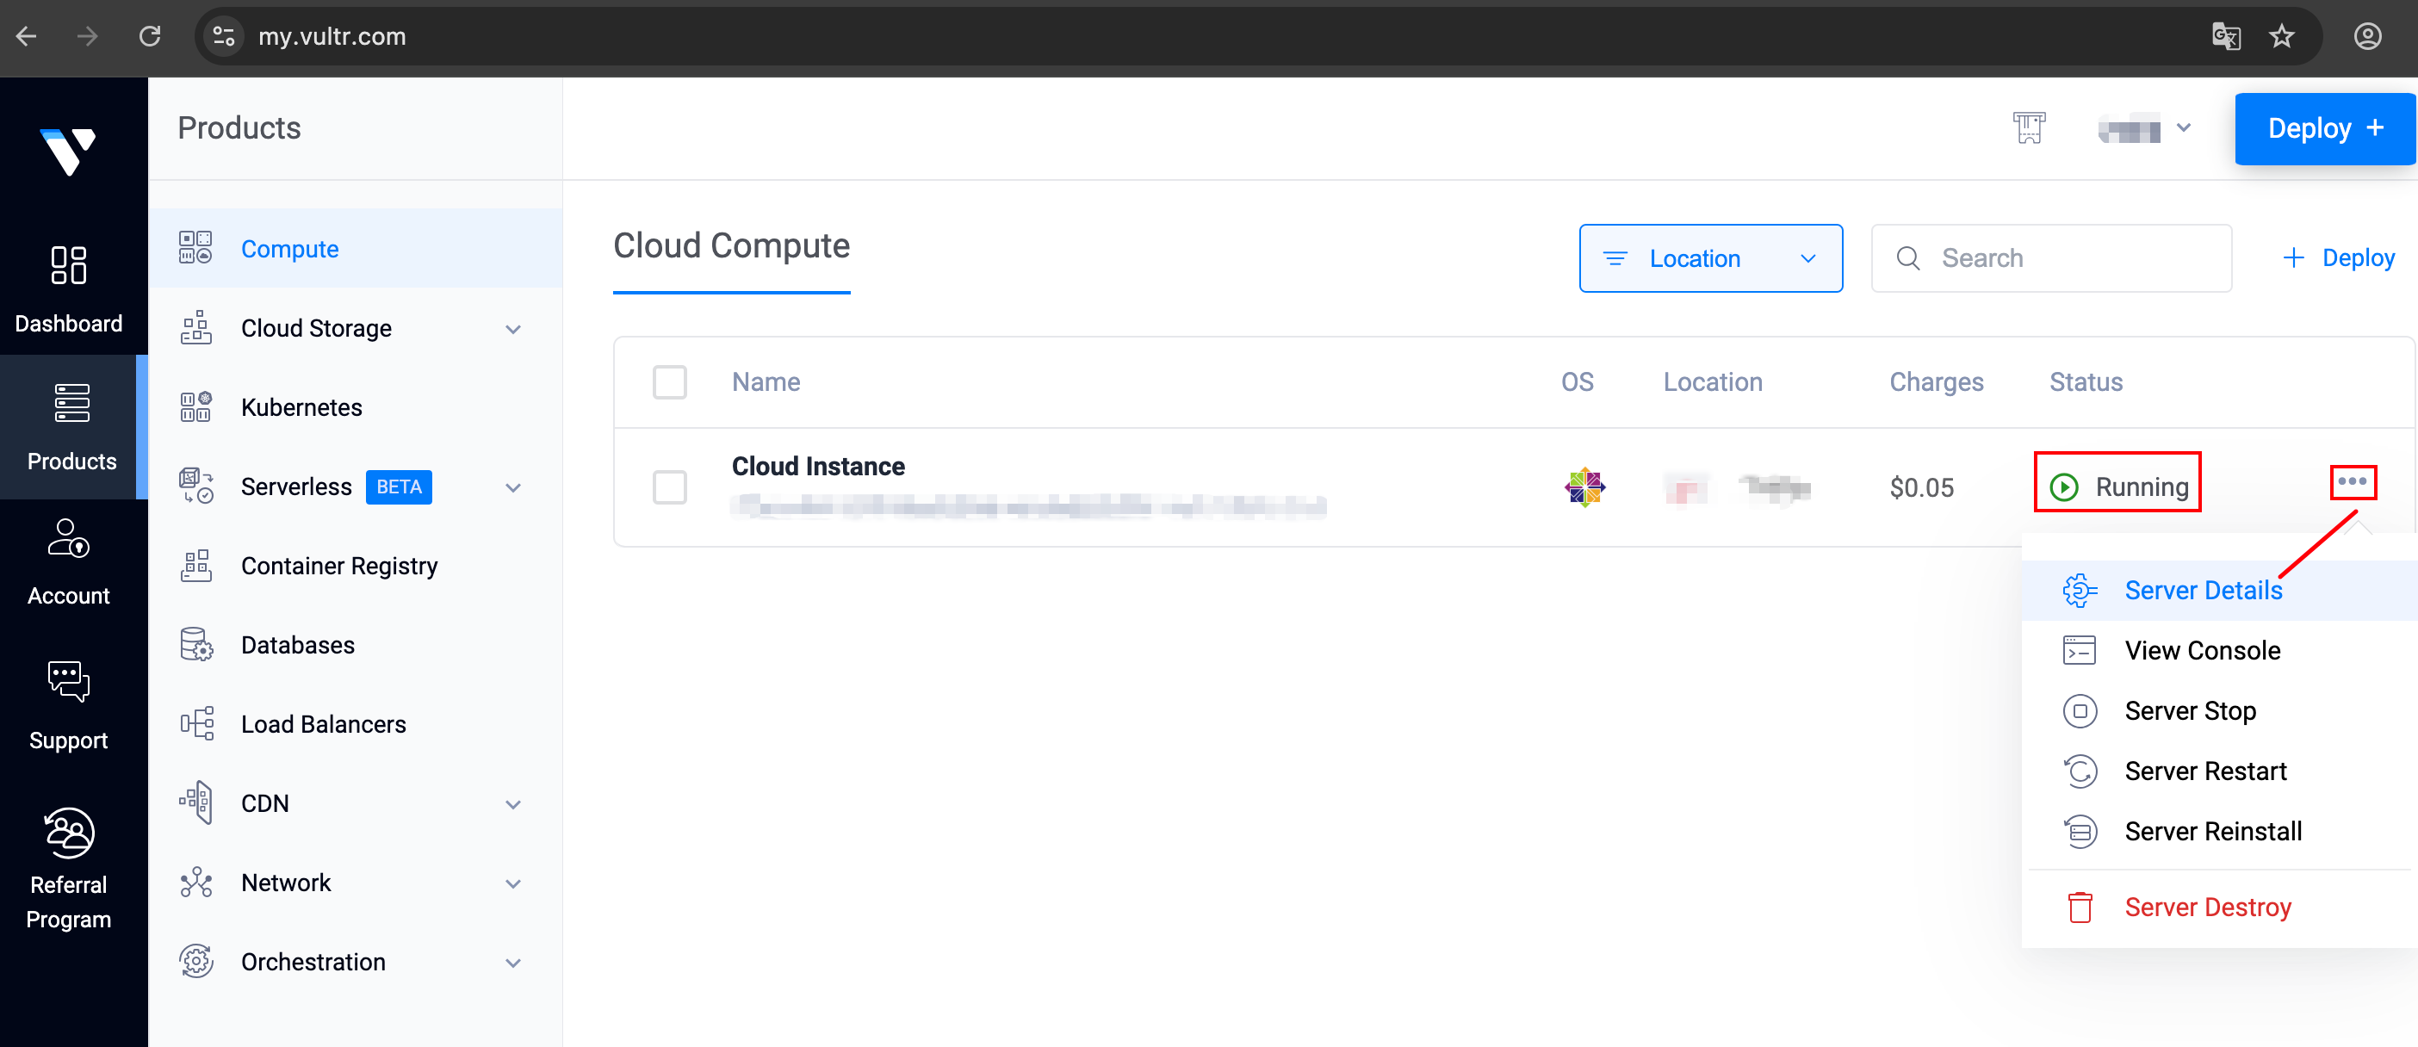This screenshot has height=1047, width=2418.
Task: Open the Dashboard sidebar icon
Action: [69, 265]
